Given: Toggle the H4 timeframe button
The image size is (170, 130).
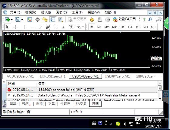Looking at the screenshot, I should coord(130,27).
